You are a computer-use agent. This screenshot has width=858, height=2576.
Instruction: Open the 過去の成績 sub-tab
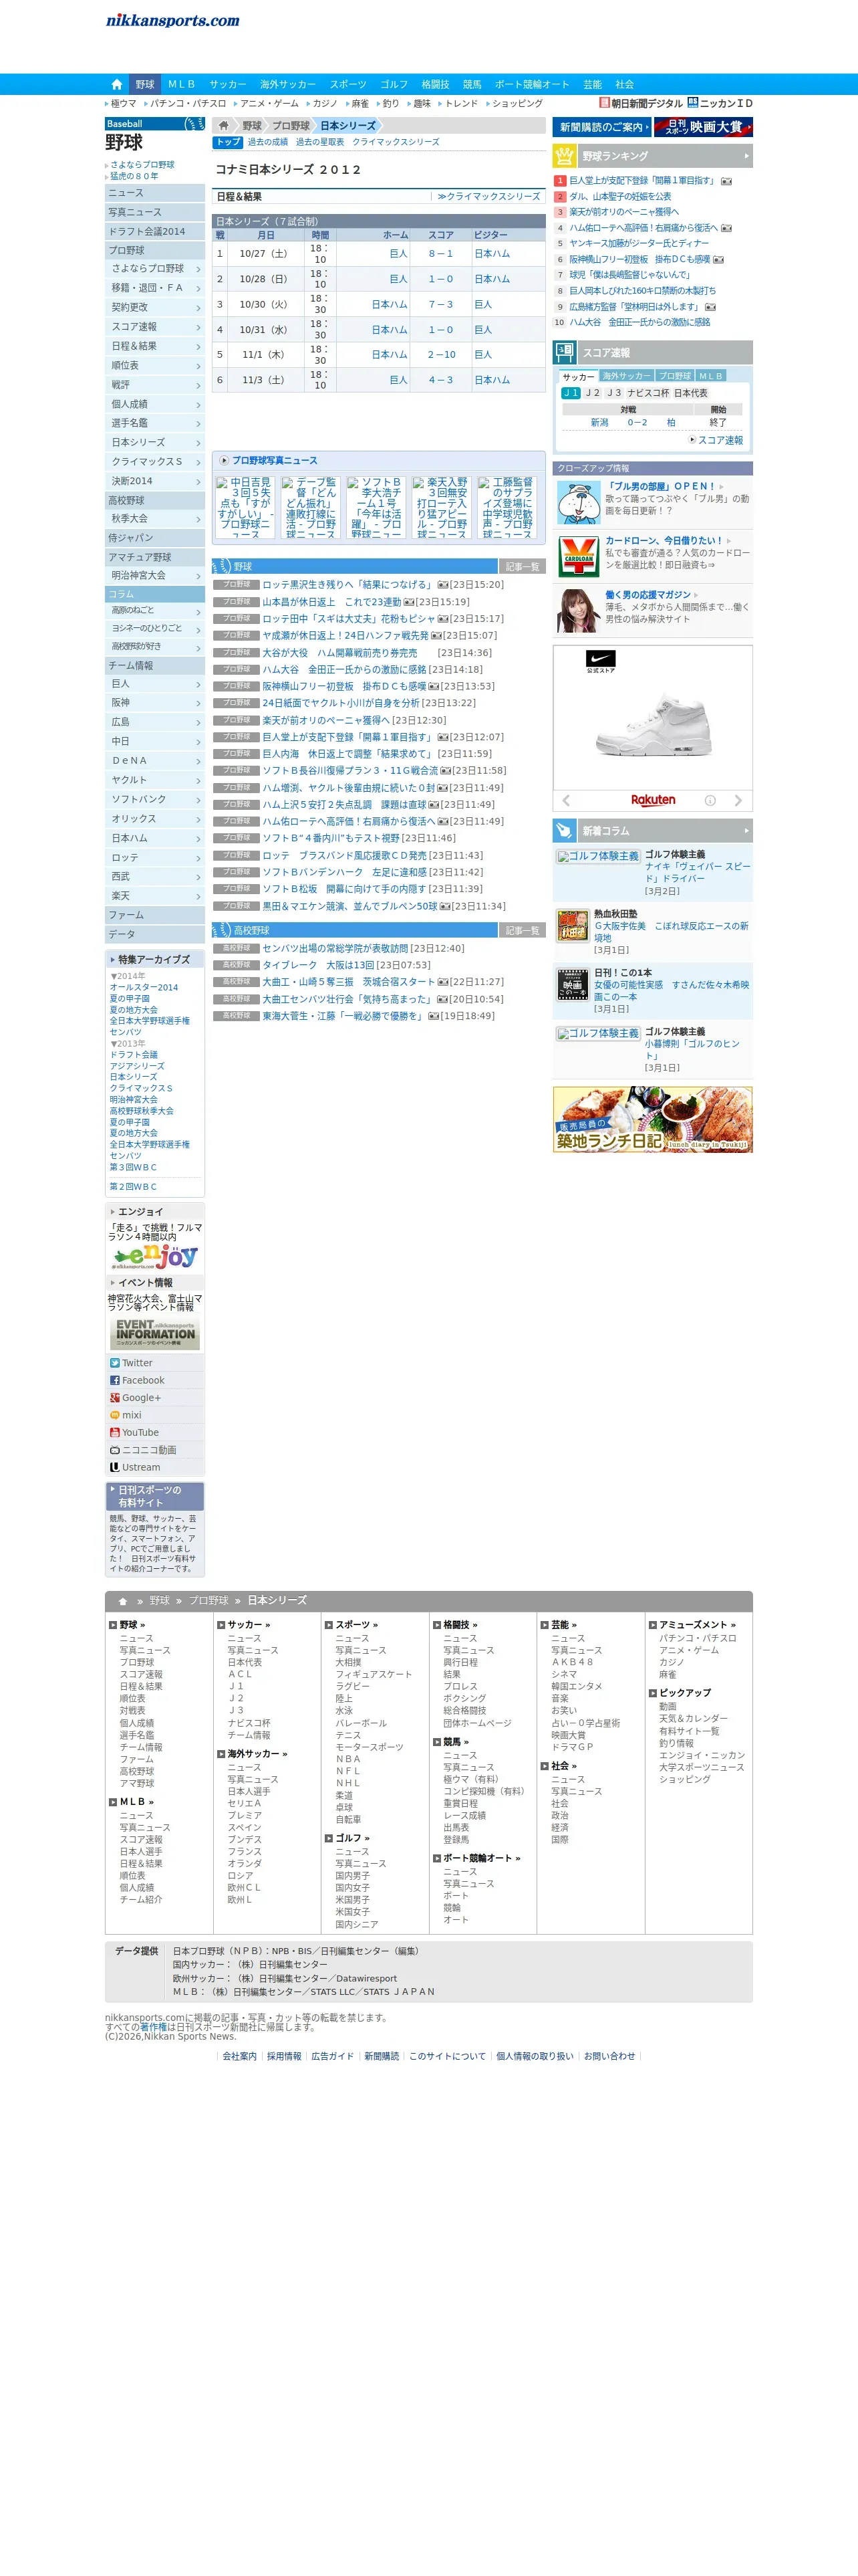(268, 142)
